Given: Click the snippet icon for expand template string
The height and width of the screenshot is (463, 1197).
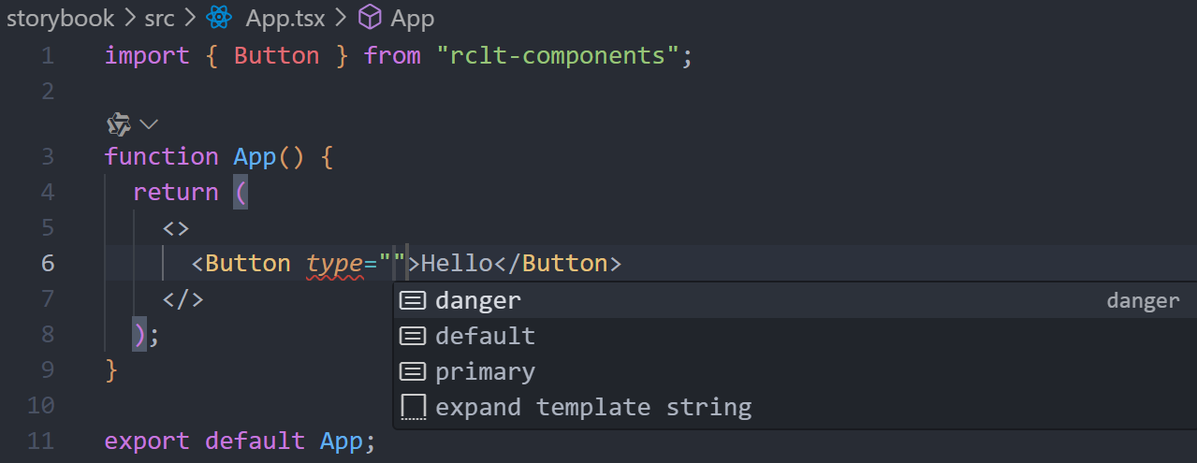Looking at the screenshot, I should coord(413,408).
